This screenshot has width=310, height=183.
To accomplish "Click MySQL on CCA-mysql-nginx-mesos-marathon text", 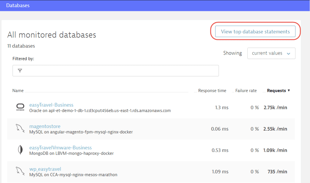I will click(x=73, y=175).
